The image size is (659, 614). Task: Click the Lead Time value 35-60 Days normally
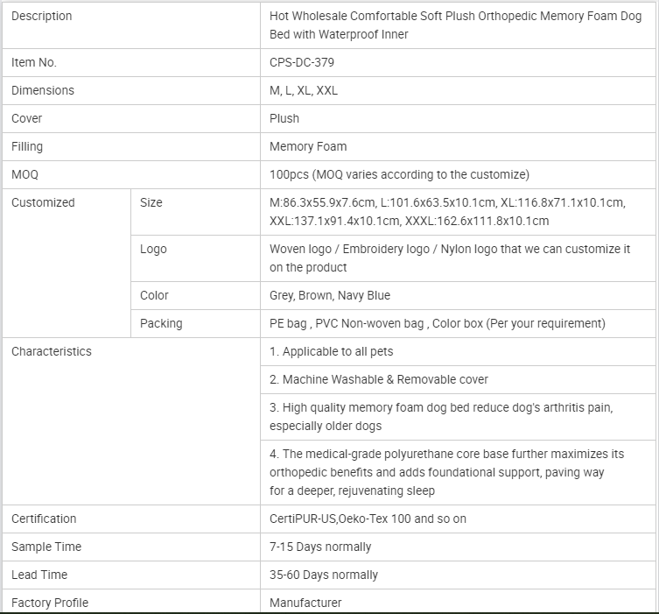point(324,575)
